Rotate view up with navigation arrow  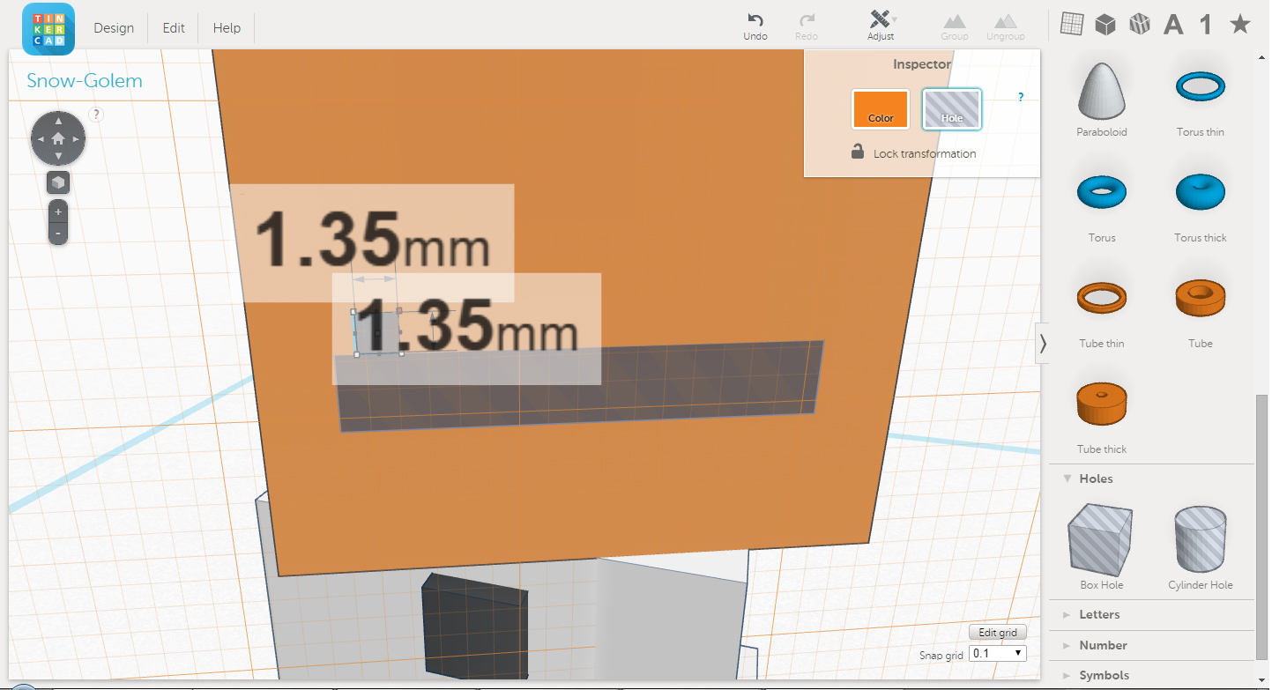58,121
